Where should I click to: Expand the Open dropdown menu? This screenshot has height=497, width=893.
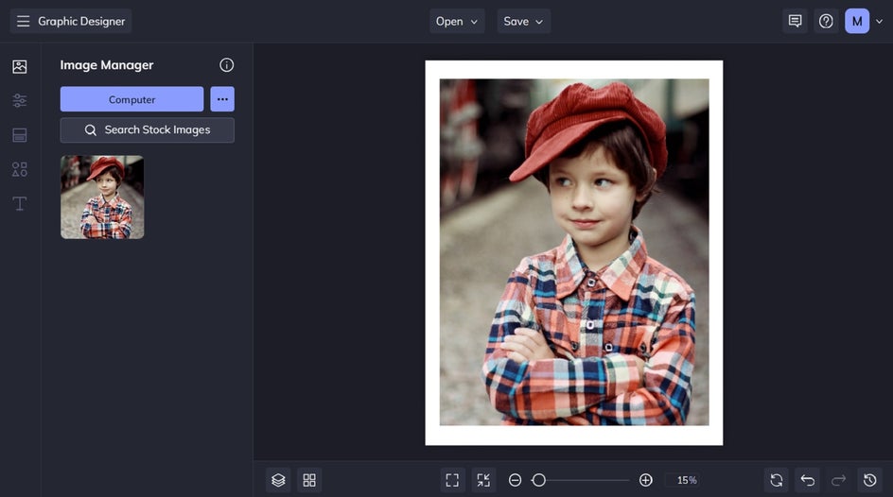pyautogui.click(x=457, y=21)
